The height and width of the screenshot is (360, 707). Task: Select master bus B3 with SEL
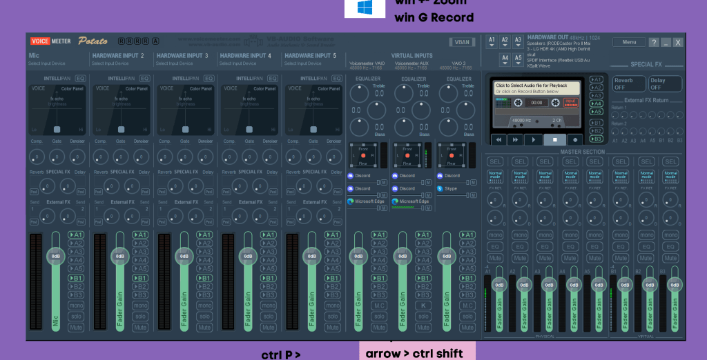pyautogui.click(x=671, y=161)
